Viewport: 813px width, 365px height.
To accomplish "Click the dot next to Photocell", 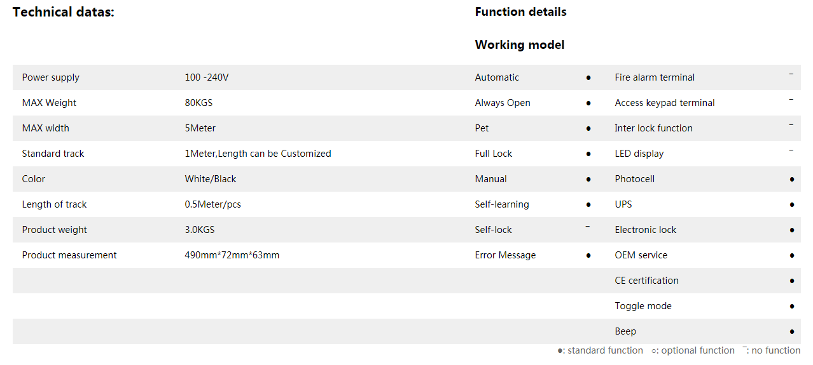I will coord(791,179).
